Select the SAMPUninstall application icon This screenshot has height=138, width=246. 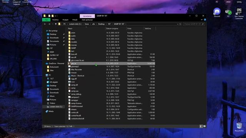pyautogui.click(x=69, y=106)
